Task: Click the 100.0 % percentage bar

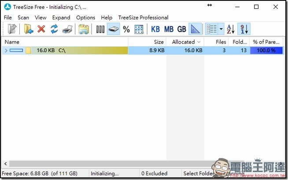Action: pos(266,51)
